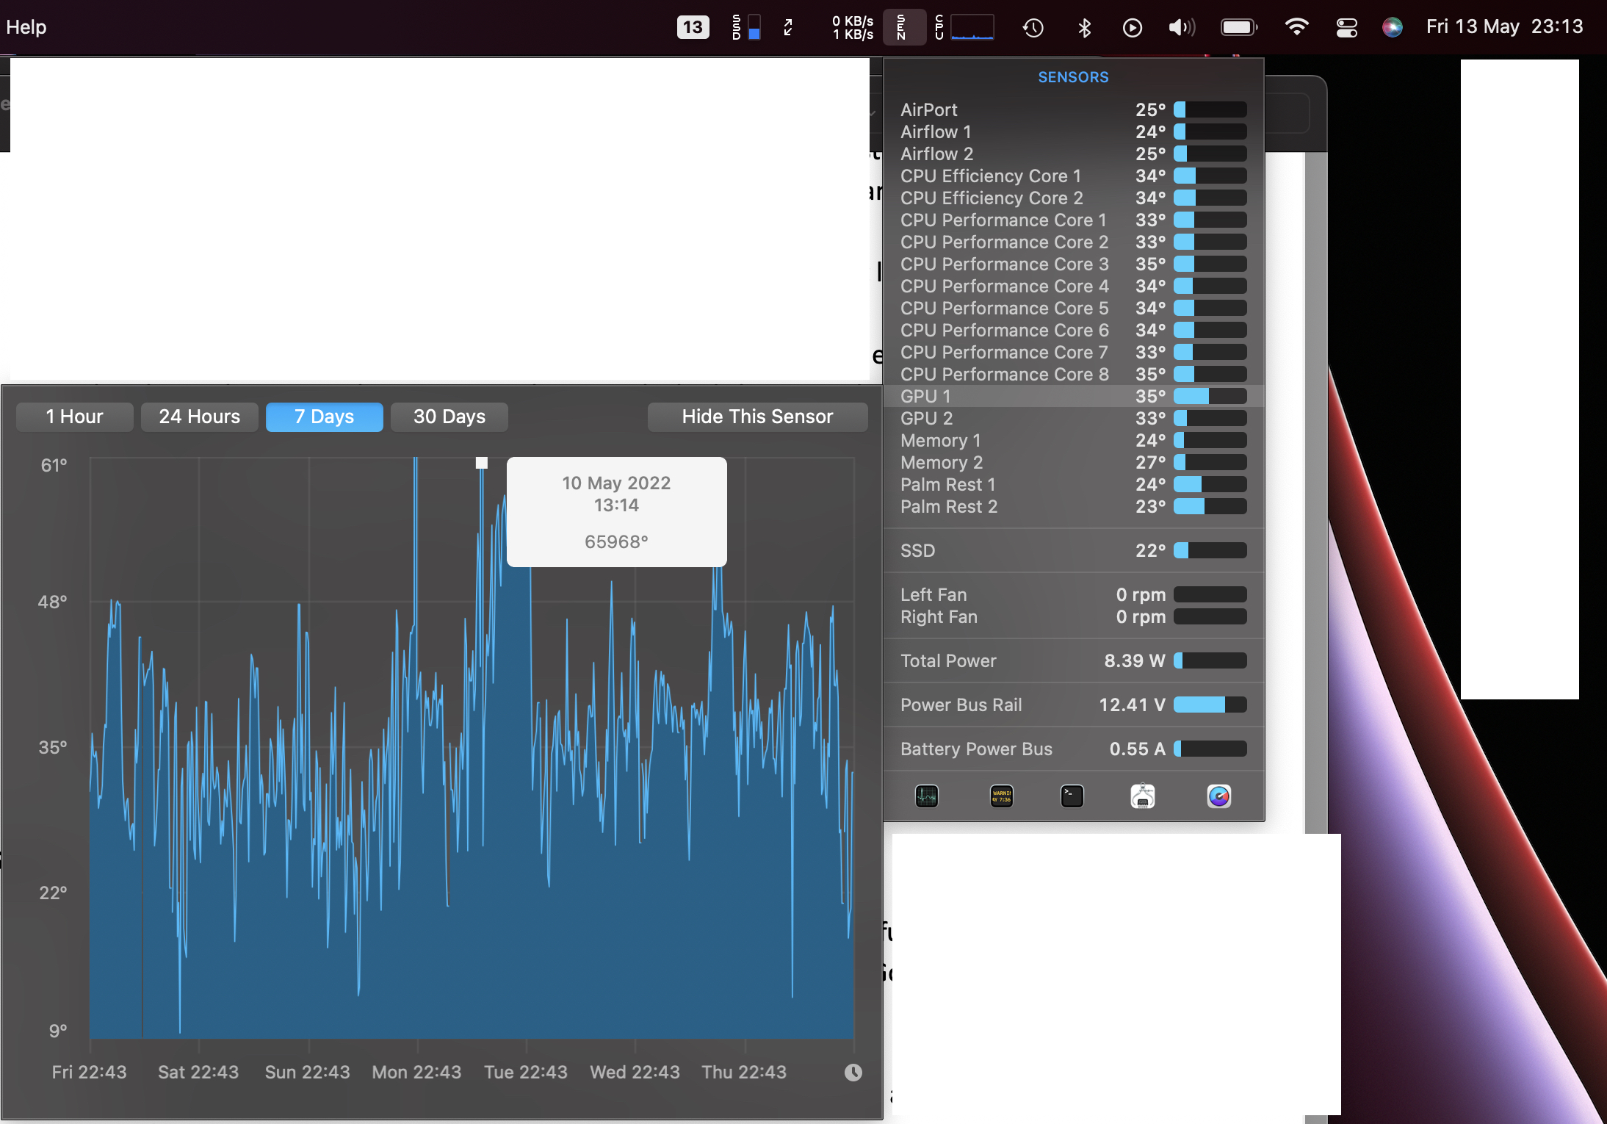This screenshot has width=1607, height=1124.
Task: Click Hide This Sensor button
Action: [x=757, y=417]
